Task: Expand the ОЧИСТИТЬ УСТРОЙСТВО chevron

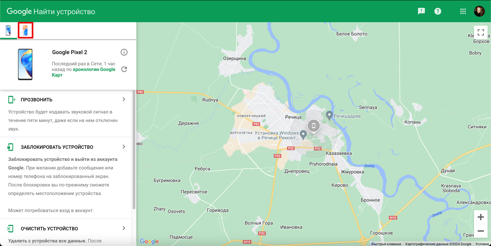Action: point(124,228)
